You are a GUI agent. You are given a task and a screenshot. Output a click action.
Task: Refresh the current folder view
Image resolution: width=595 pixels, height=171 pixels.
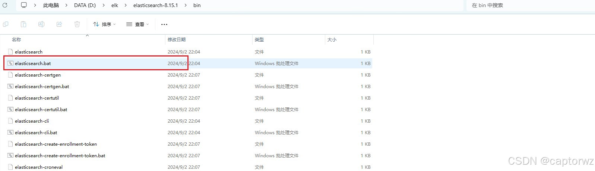(5, 5)
